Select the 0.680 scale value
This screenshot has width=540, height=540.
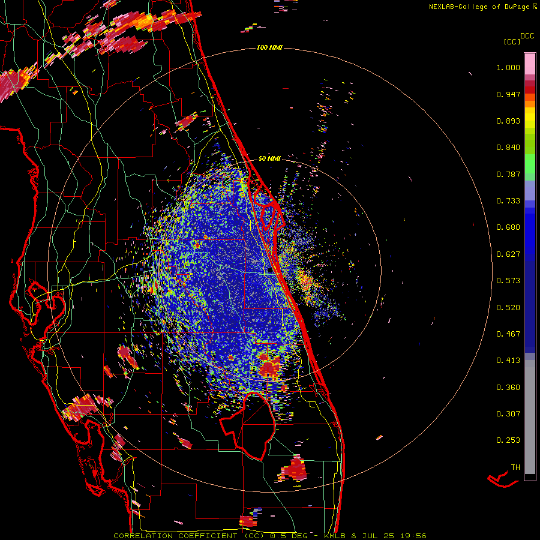point(508,227)
